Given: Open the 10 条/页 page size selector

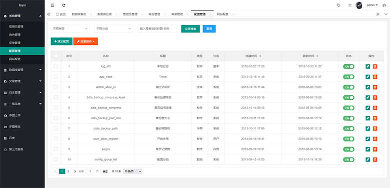Looking at the screenshot, I should [133, 172].
